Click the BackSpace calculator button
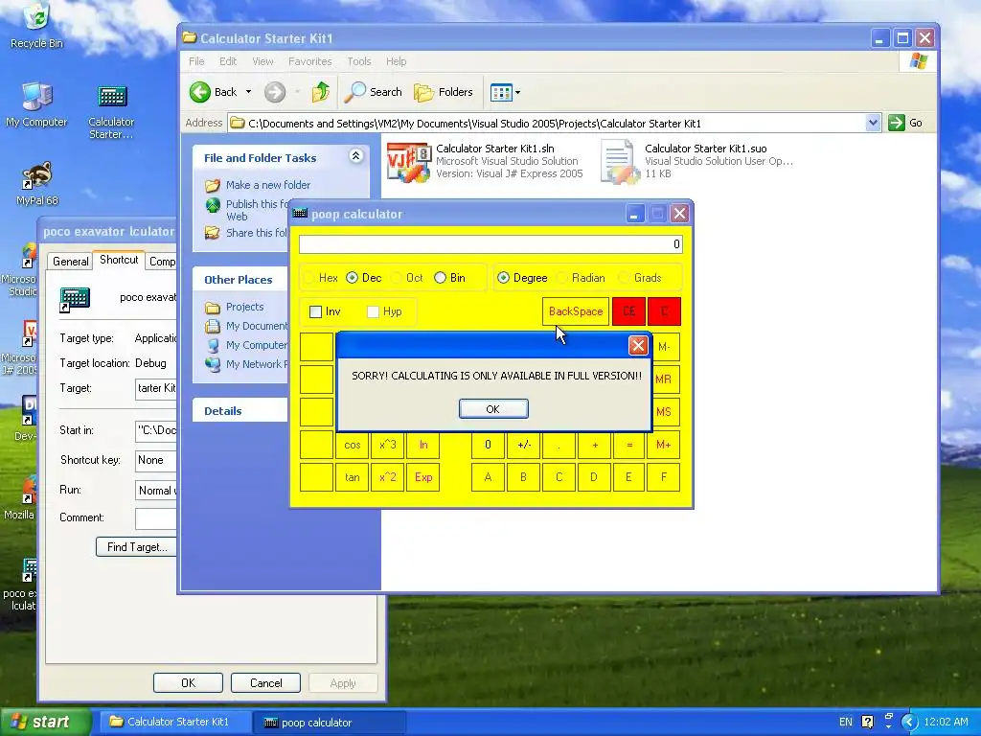This screenshot has height=736, width=981. [x=576, y=311]
